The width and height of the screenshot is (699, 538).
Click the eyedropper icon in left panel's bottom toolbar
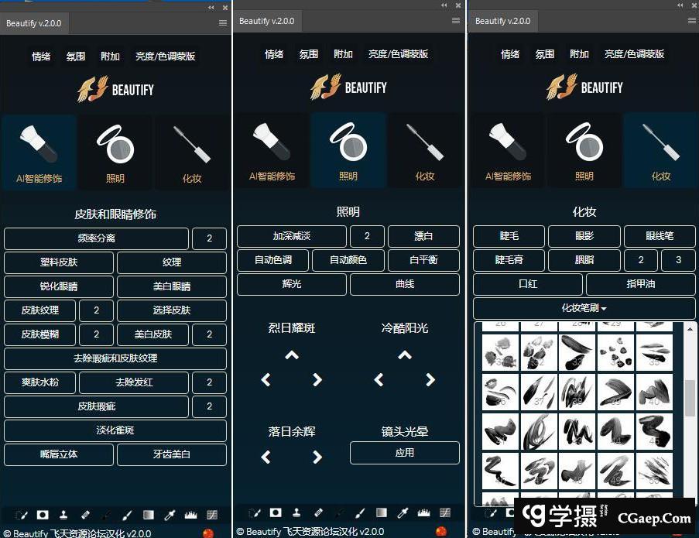170,514
